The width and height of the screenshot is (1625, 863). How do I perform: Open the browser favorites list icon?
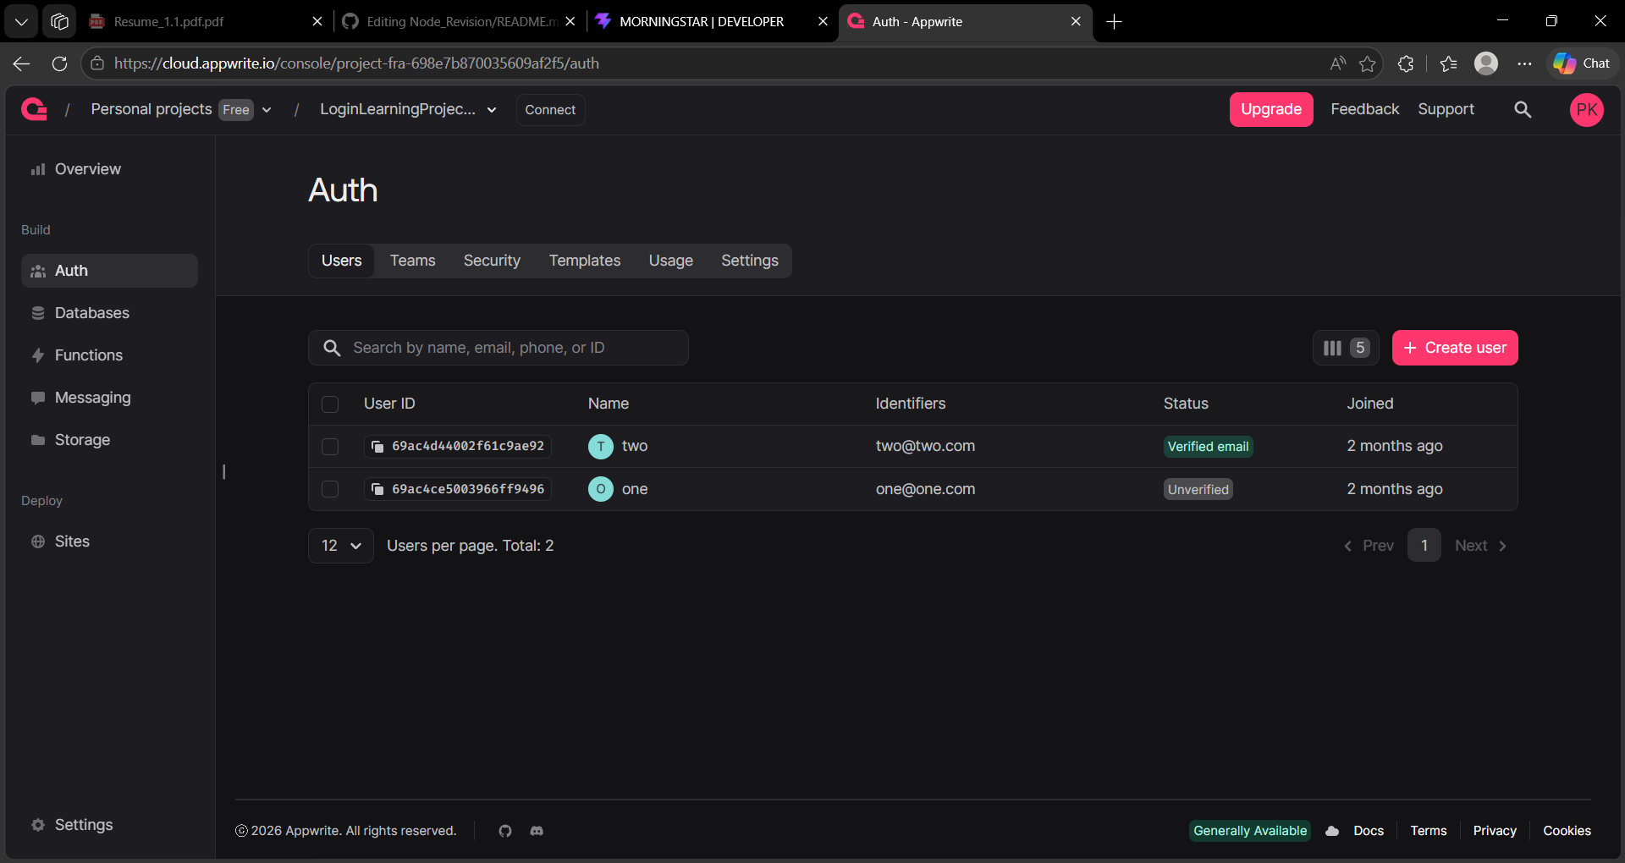click(x=1448, y=63)
